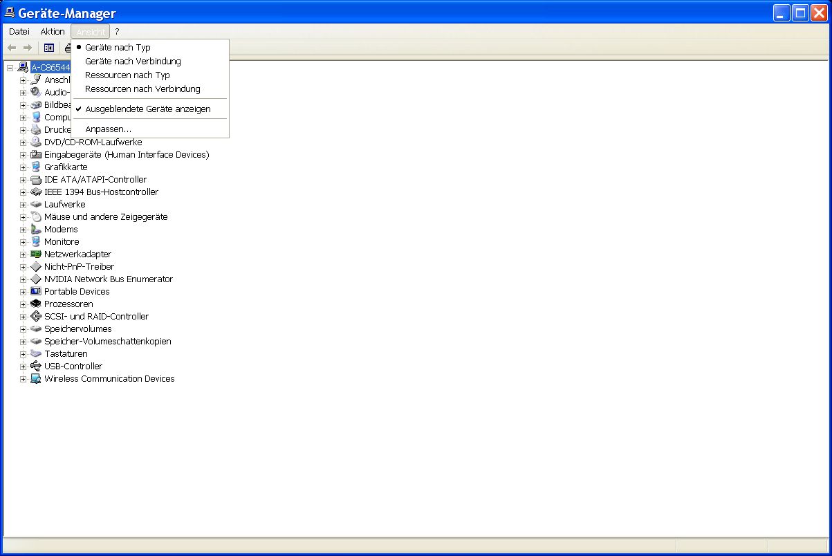The height and width of the screenshot is (556, 832).
Task: Click the drive icon beside Laufwerke
Action: [x=36, y=204]
